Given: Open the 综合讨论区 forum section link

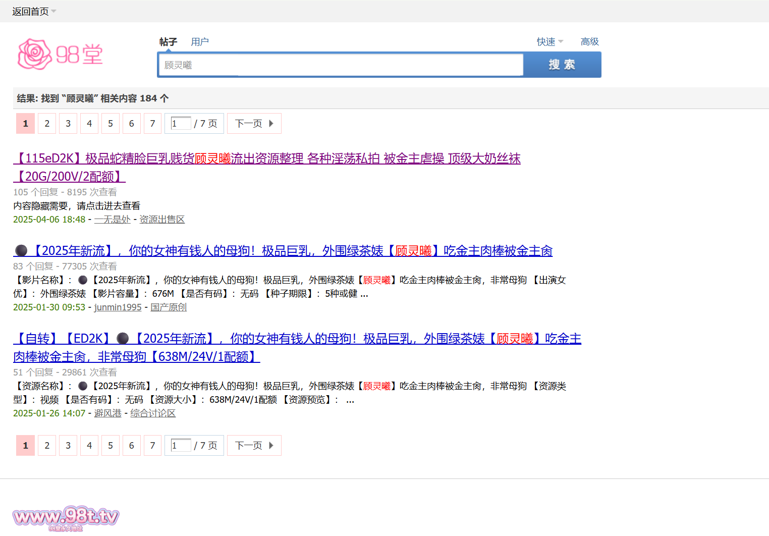Looking at the screenshot, I should pos(153,413).
